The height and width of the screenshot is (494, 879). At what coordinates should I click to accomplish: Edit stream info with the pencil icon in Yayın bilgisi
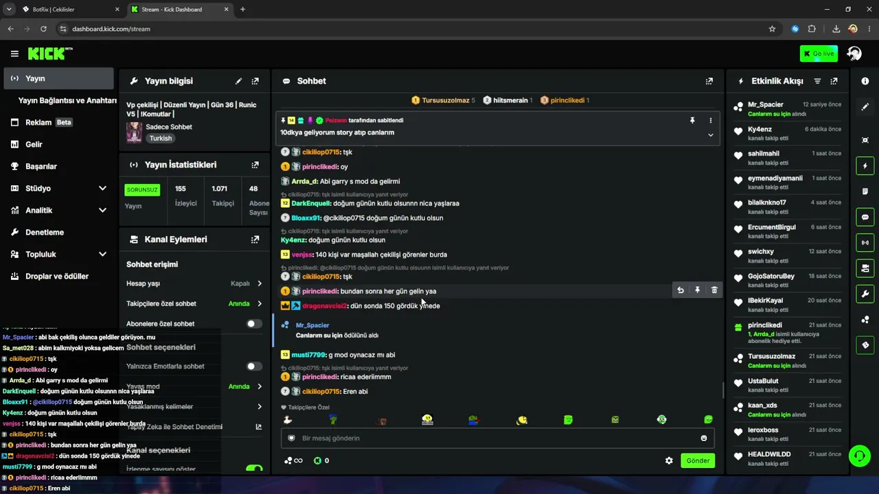pos(238,81)
